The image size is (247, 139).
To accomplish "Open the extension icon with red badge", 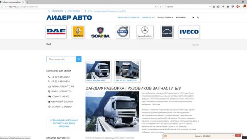I will pyautogui.click(x=244, y=6).
